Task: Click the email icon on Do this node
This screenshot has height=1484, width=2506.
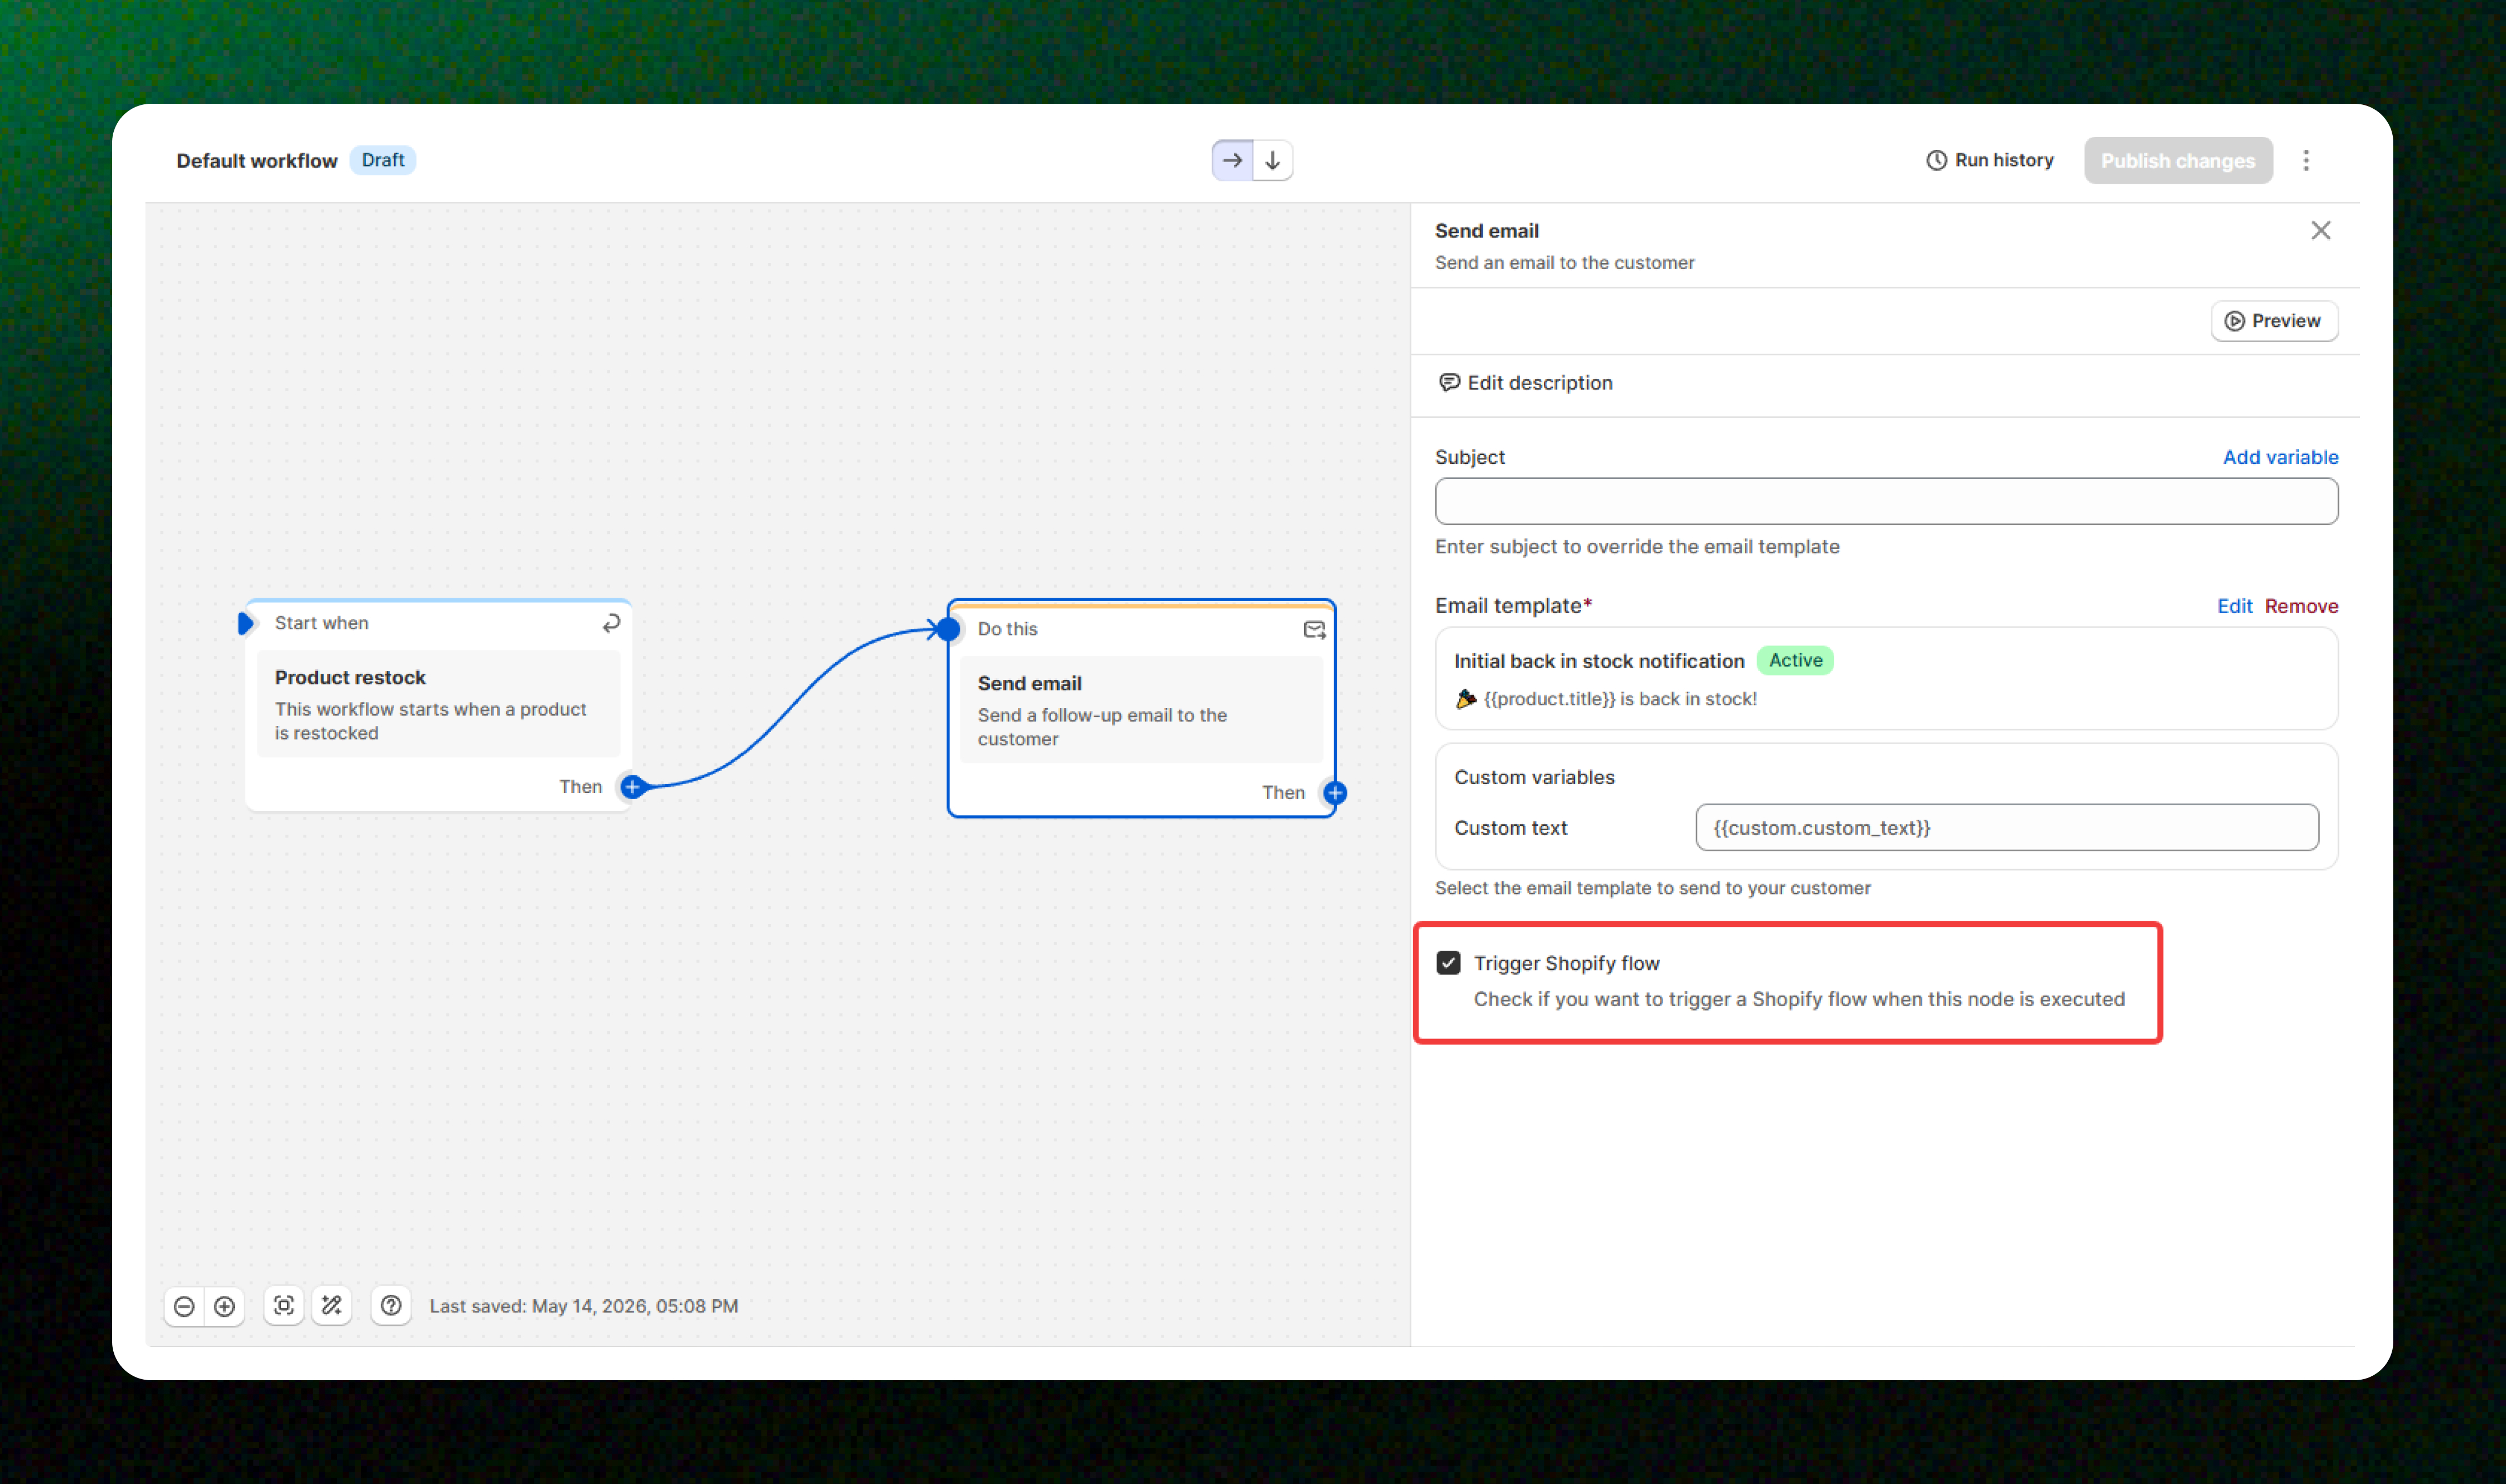Action: [1314, 629]
